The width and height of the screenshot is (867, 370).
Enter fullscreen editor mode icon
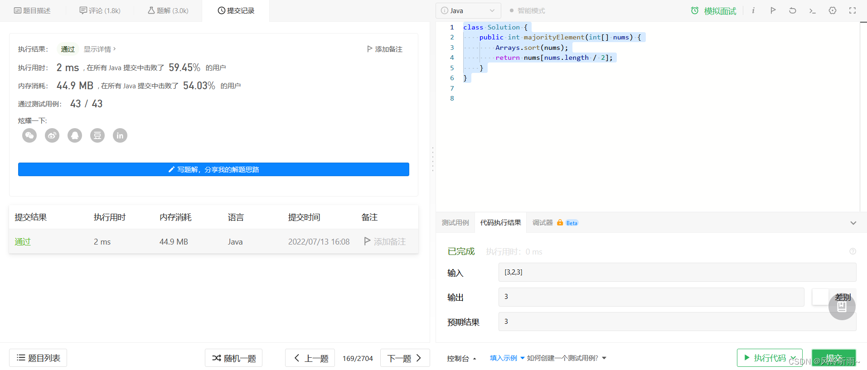(x=852, y=10)
